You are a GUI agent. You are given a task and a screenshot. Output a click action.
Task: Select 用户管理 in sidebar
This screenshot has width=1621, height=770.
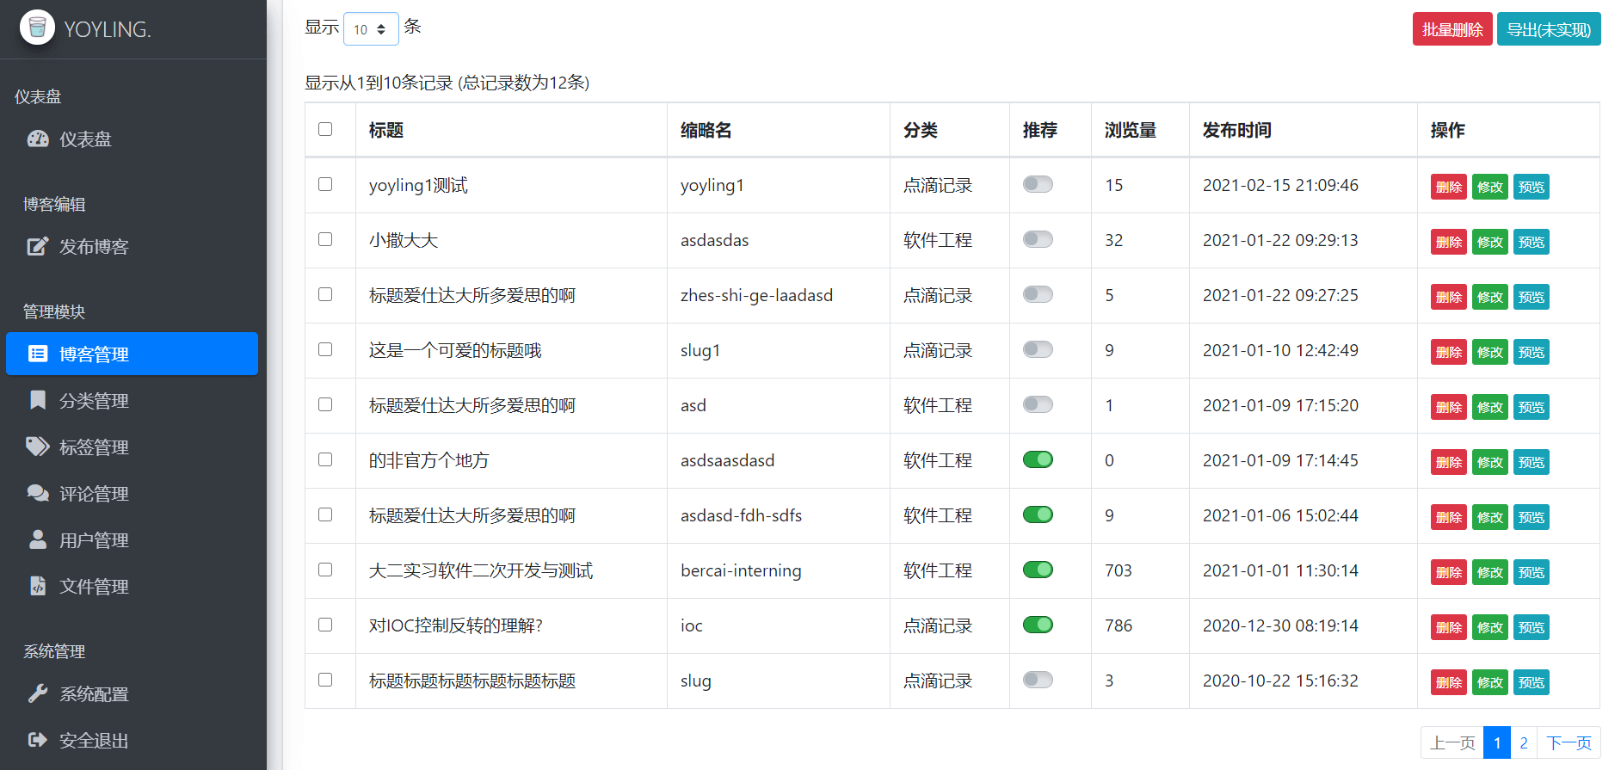point(132,539)
